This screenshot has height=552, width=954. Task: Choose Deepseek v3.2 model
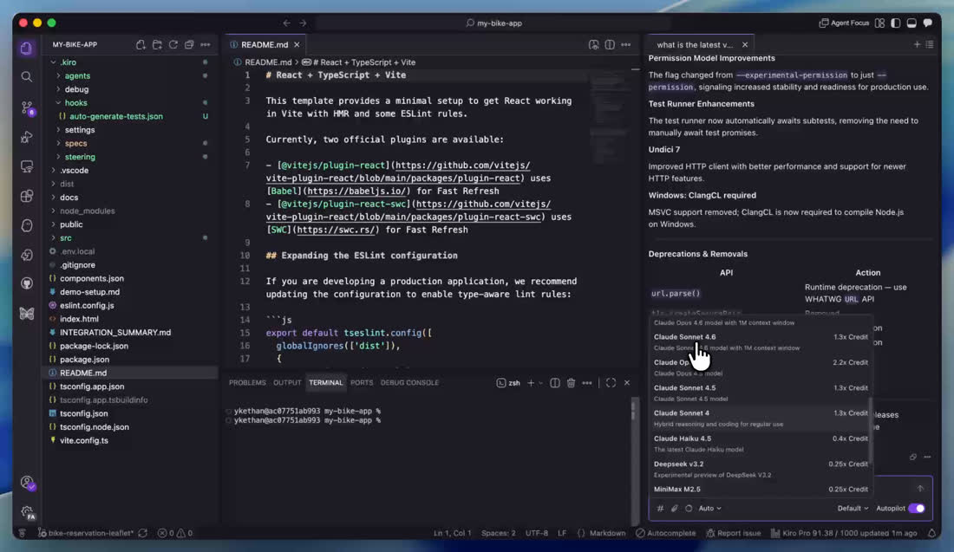761,470
